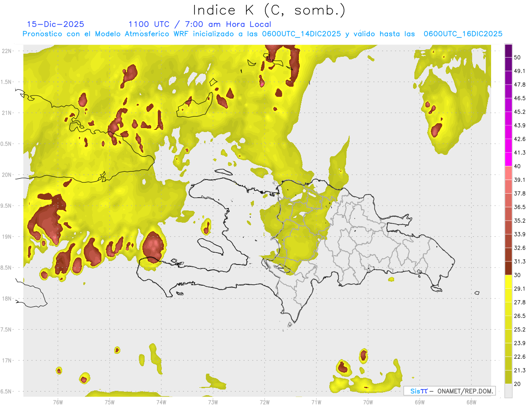529x408 pixels.
Task: Click the "35.2" colorbar label
Action: pos(520,221)
